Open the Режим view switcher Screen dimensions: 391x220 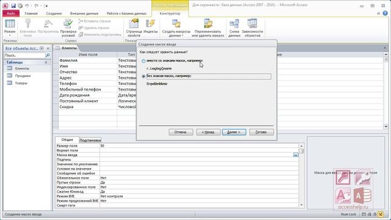pyautogui.click(x=10, y=28)
